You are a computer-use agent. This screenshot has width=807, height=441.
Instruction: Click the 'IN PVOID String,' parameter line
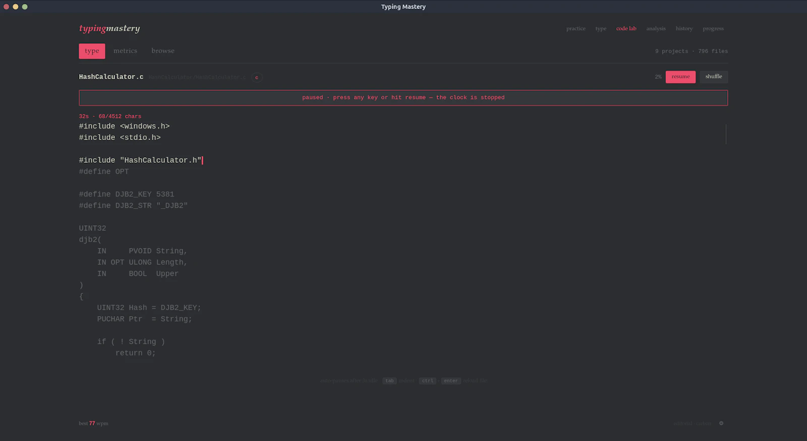(142, 251)
